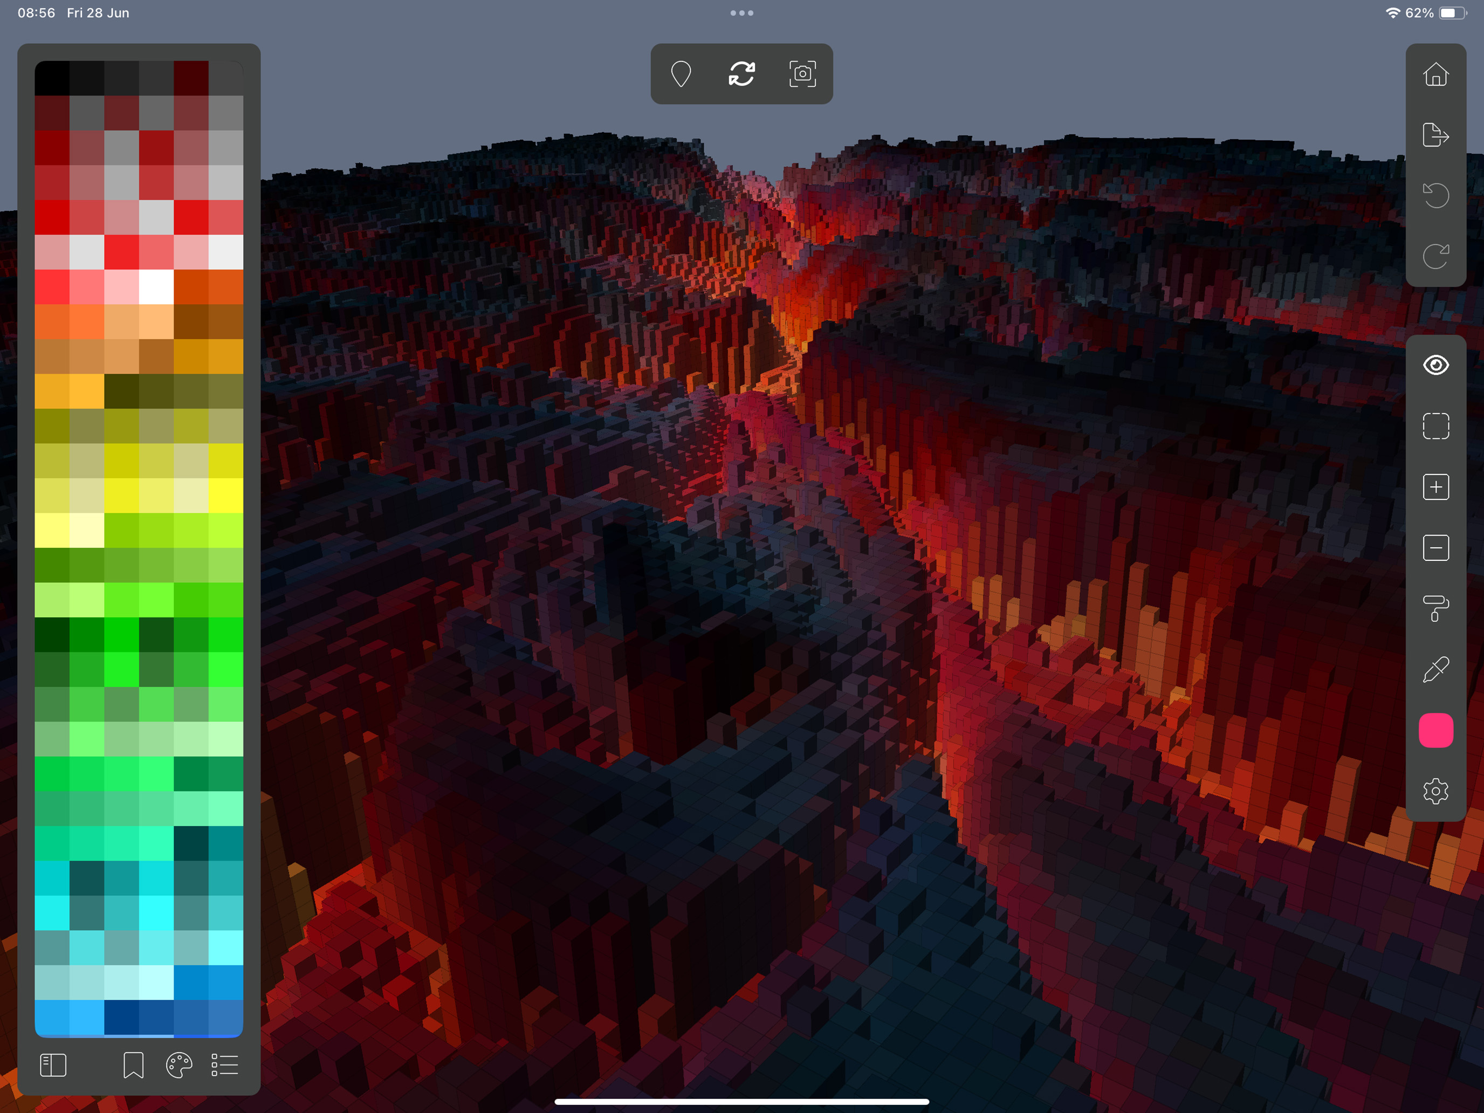Pick the black swatch in palette corner
The image size is (1484, 1113).
click(x=52, y=79)
